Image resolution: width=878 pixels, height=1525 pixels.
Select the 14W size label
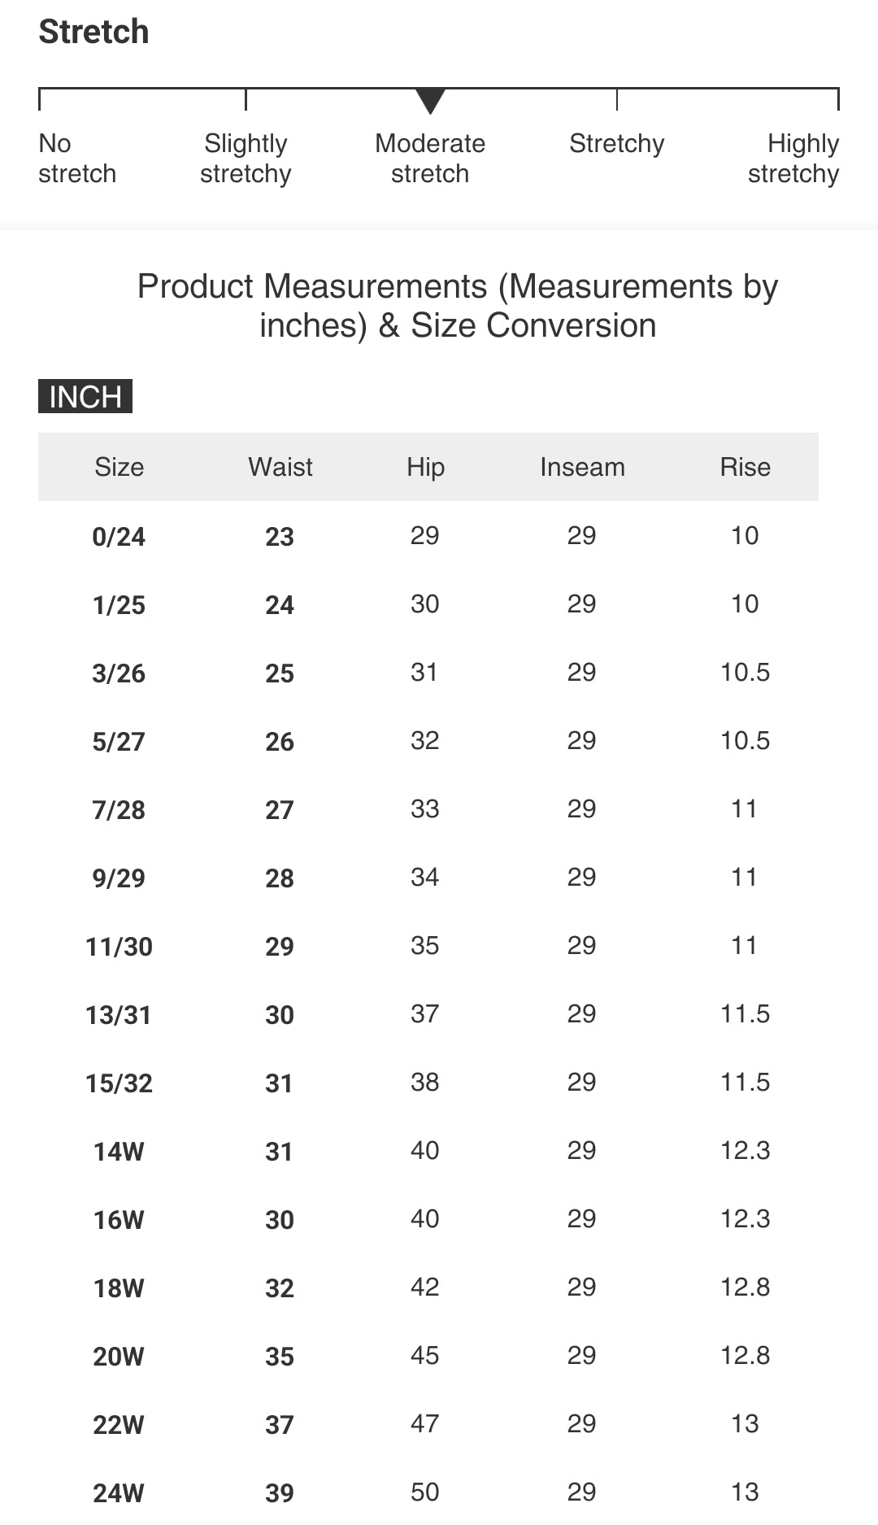click(x=119, y=1152)
